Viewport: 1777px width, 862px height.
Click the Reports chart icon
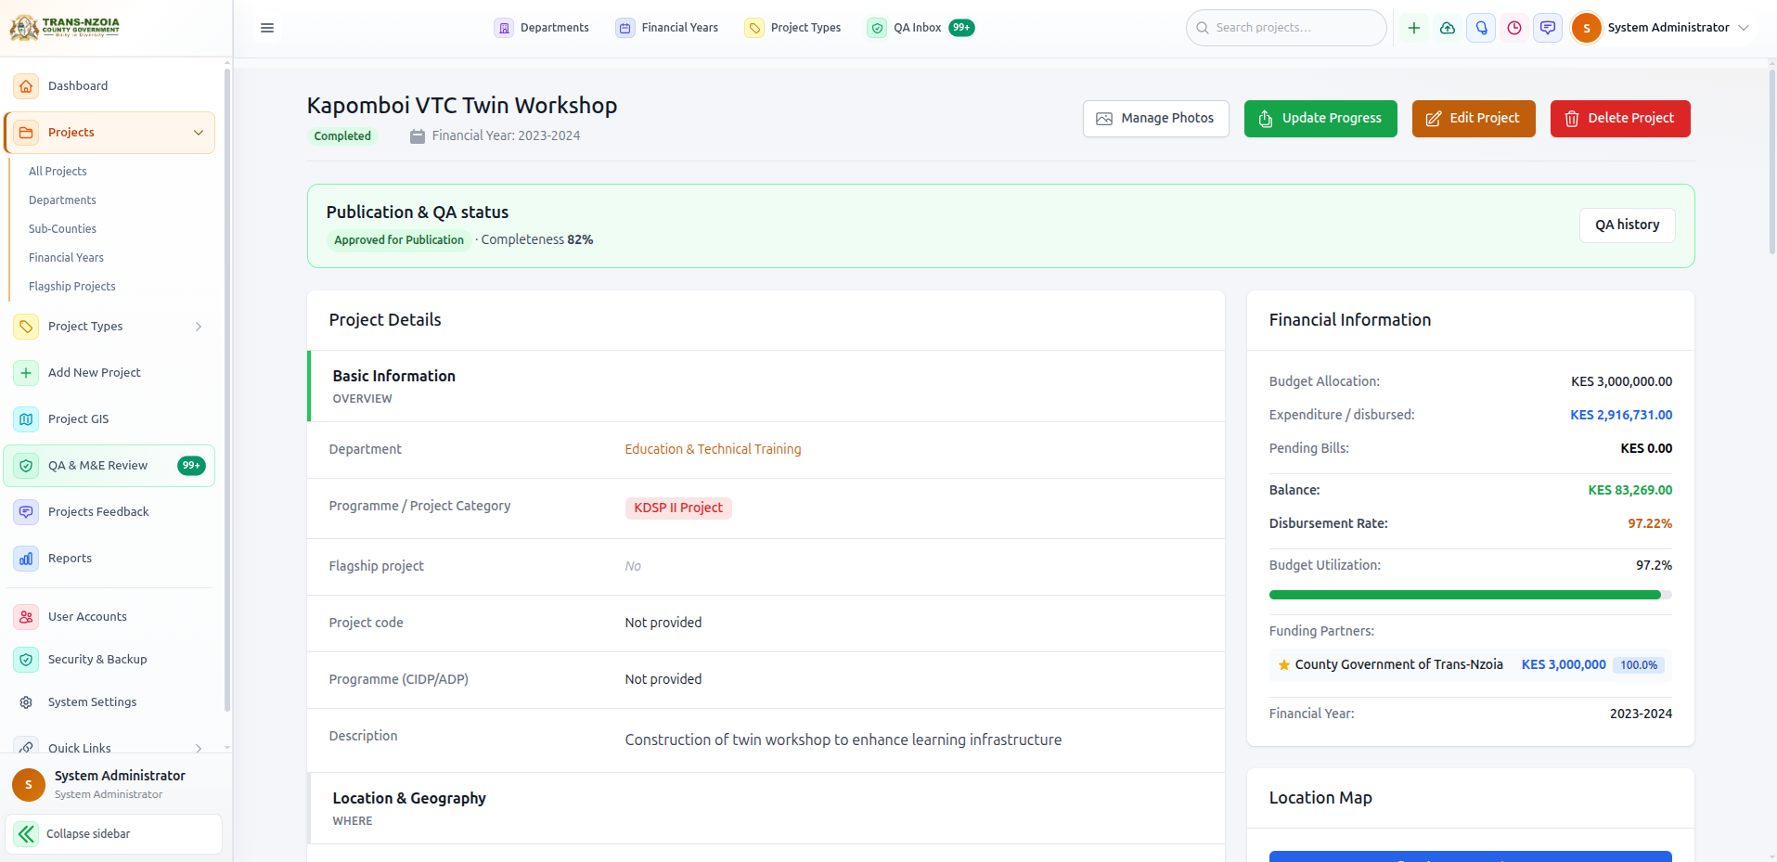(26, 559)
